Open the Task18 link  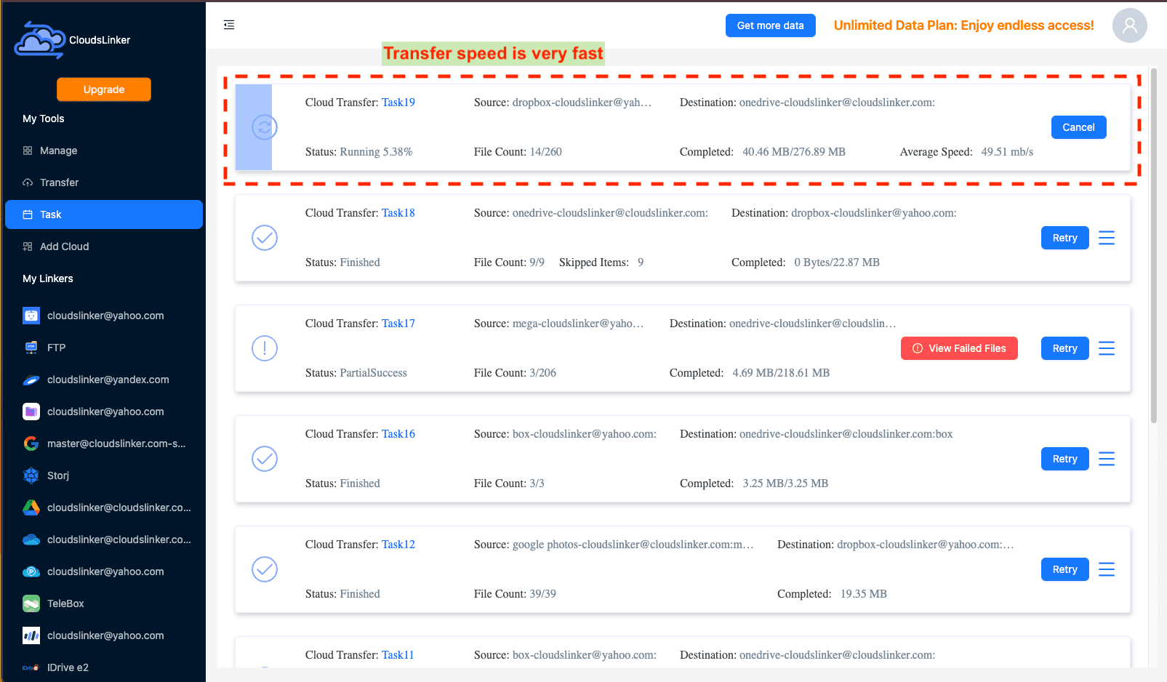coord(398,213)
